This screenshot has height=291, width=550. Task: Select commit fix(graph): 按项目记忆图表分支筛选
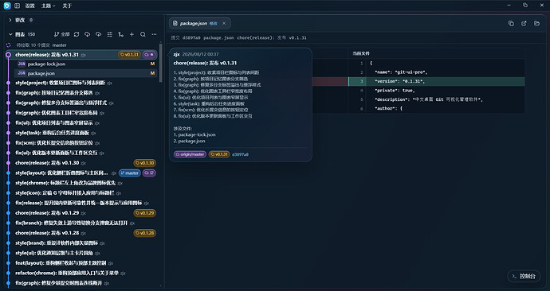point(81,93)
